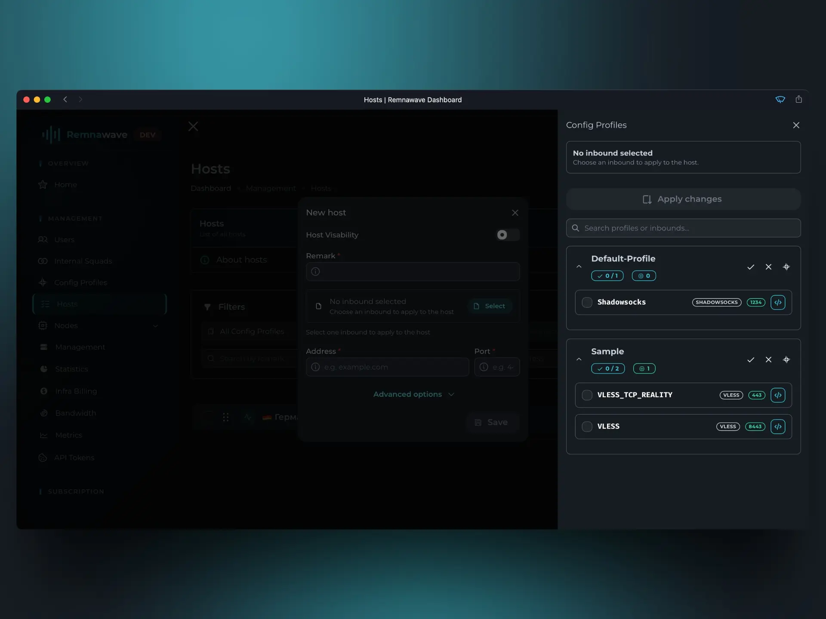
Task: Toggle the Host Visibility switch
Action: coord(507,235)
